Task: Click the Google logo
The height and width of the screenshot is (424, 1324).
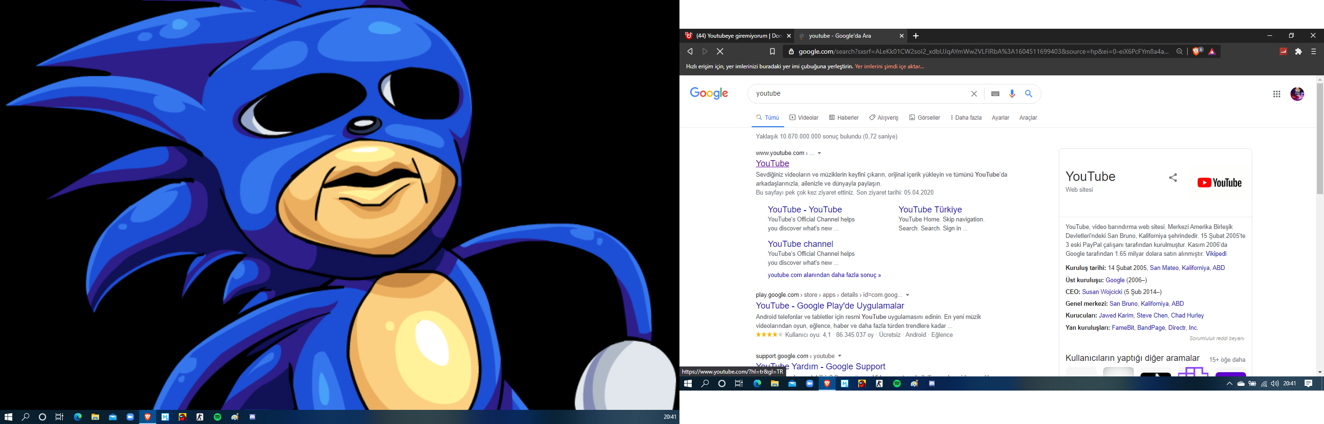Action: 709,93
